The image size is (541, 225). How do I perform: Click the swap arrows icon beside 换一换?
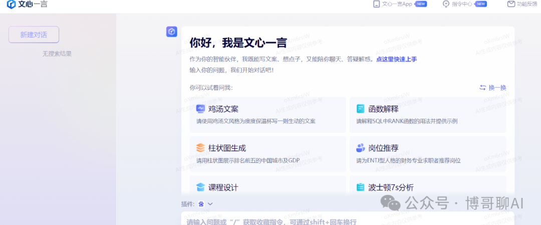tap(483, 88)
